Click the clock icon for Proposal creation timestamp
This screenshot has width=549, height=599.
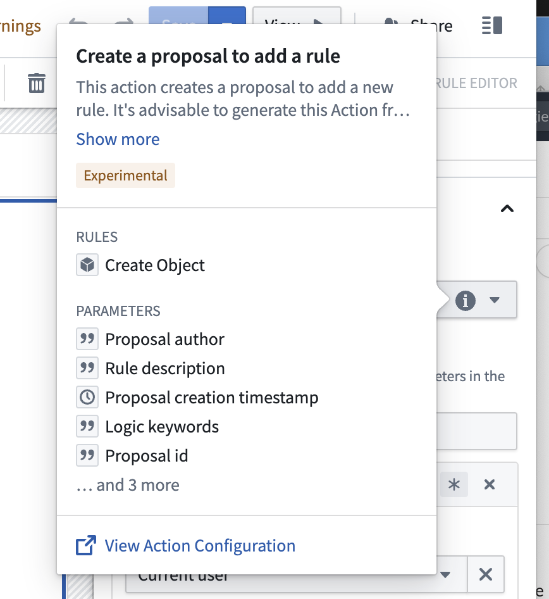[x=87, y=397]
